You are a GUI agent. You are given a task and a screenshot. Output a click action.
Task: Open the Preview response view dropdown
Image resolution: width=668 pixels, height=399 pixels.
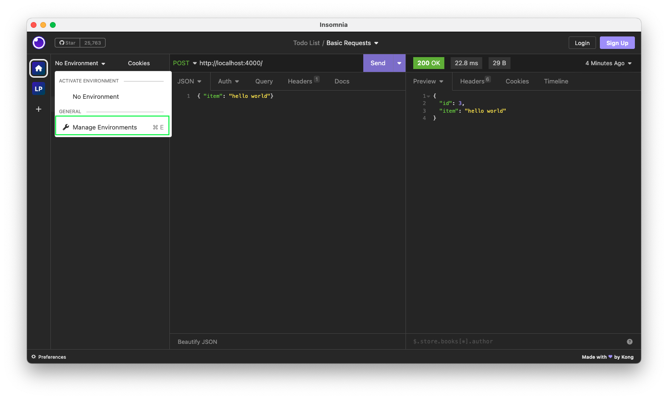tap(428, 81)
